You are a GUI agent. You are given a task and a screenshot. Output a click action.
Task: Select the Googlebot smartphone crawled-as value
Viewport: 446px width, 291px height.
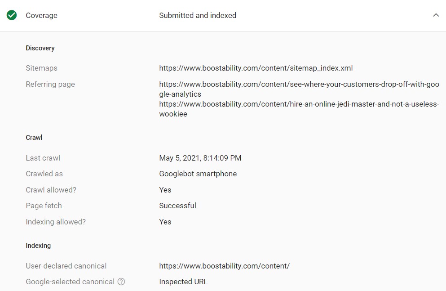pyautogui.click(x=198, y=174)
